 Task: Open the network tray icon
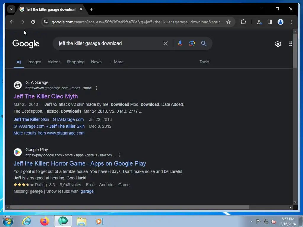tap(266, 222)
